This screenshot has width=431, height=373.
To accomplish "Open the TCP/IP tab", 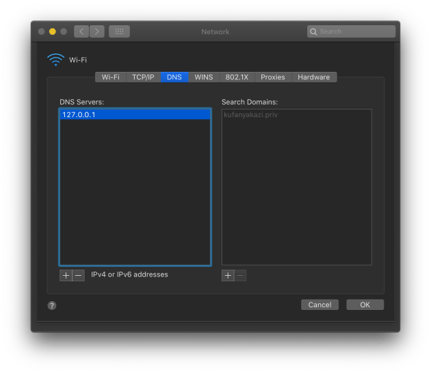I will point(143,77).
